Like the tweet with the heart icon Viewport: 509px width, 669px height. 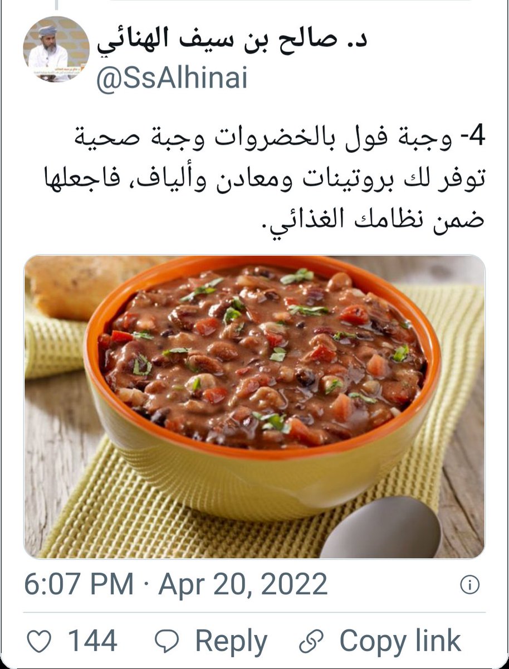[x=39, y=641]
